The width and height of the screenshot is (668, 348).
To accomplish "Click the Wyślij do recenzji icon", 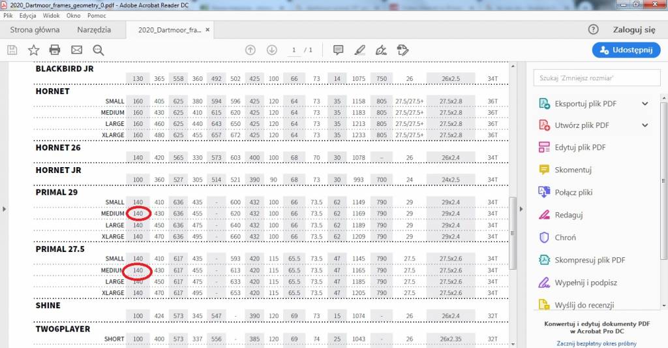I will [x=545, y=304].
